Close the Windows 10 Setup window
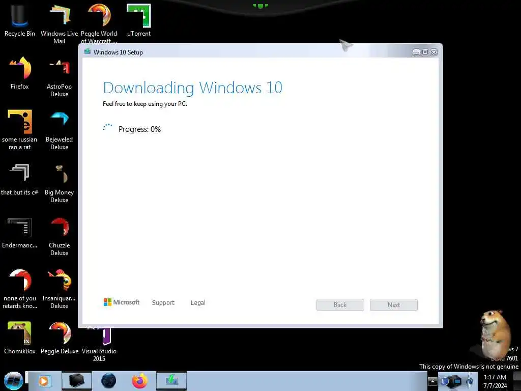521x391 pixels. coord(434,52)
